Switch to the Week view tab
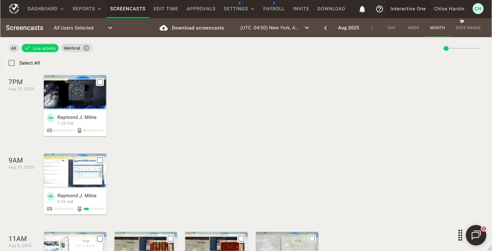Image resolution: width=492 pixels, height=251 pixels. pos(414,28)
